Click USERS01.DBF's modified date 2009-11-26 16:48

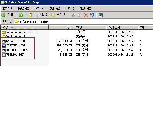click(120, 55)
